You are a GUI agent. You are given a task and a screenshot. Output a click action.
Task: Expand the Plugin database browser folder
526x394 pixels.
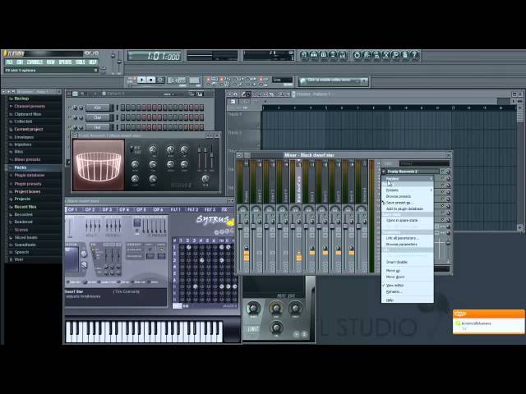(x=30, y=175)
